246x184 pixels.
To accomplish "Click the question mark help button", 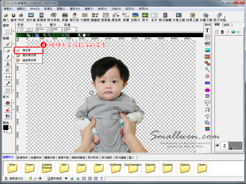I will [102, 179].
